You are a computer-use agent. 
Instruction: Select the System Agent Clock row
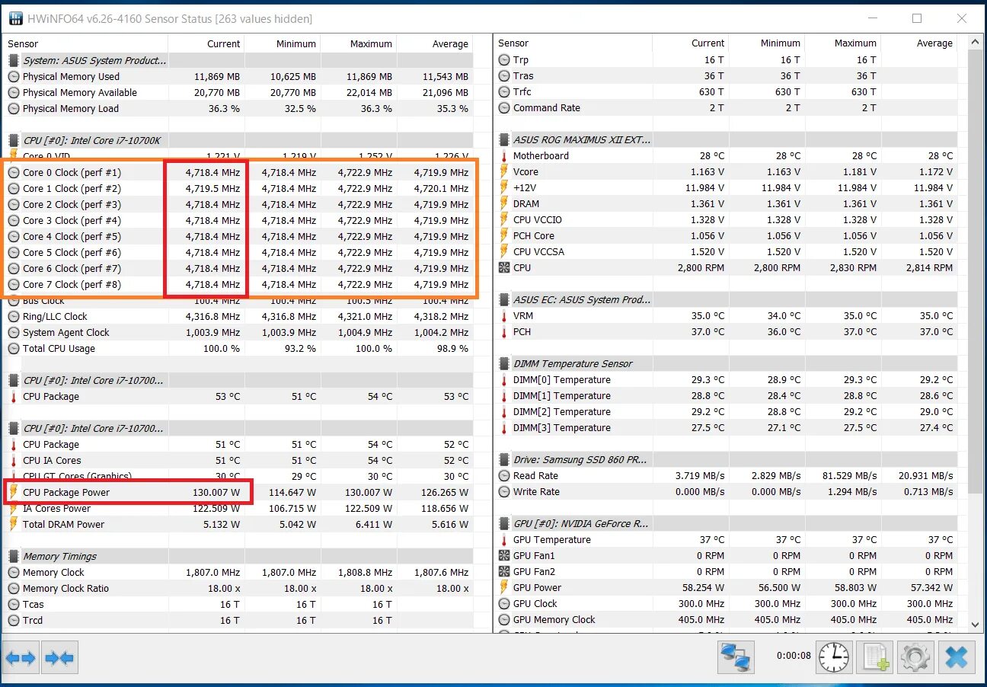click(x=238, y=332)
